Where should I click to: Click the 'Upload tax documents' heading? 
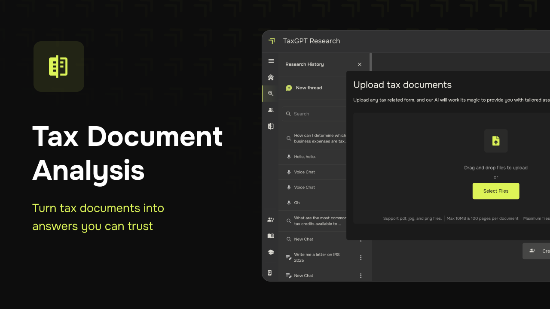tap(403, 85)
